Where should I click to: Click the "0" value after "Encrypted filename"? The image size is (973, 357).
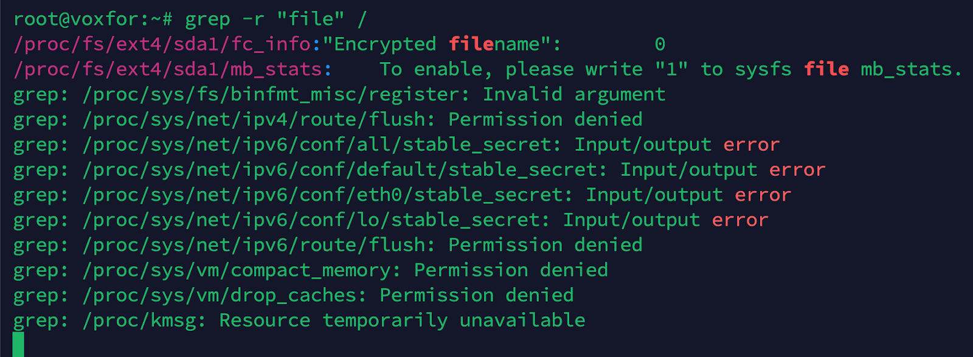(x=659, y=44)
